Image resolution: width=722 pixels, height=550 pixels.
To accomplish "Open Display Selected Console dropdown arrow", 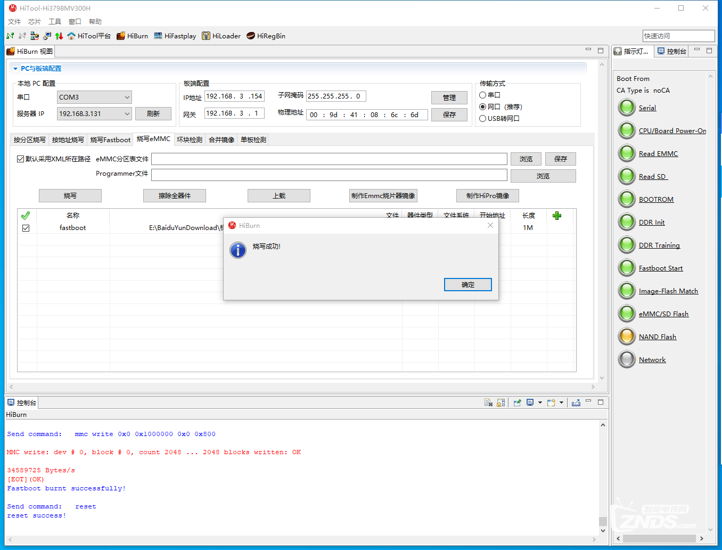I will 540,403.
